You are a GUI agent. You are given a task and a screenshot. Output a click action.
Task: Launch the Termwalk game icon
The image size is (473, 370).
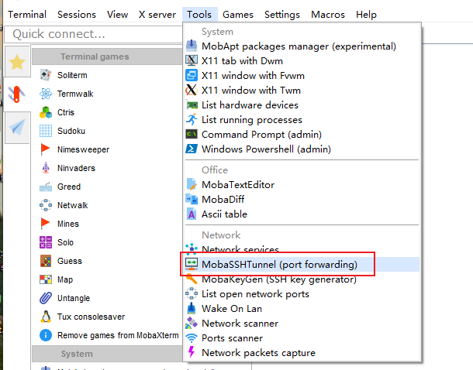tap(46, 94)
